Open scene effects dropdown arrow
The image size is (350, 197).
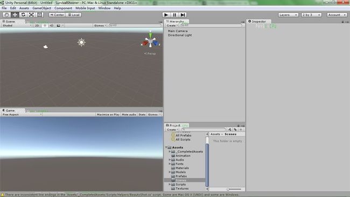tap(63, 25)
